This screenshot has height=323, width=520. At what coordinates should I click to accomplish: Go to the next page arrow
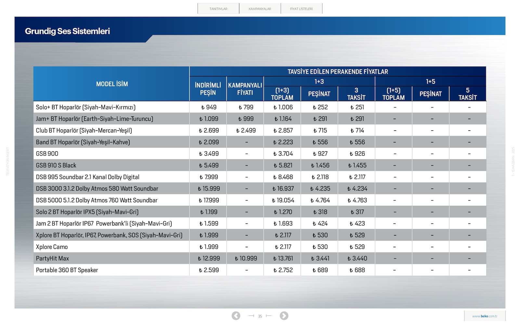point(284,316)
